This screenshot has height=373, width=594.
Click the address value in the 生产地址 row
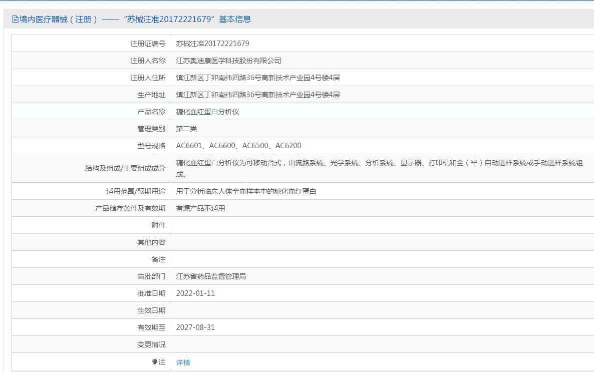[x=257, y=95]
